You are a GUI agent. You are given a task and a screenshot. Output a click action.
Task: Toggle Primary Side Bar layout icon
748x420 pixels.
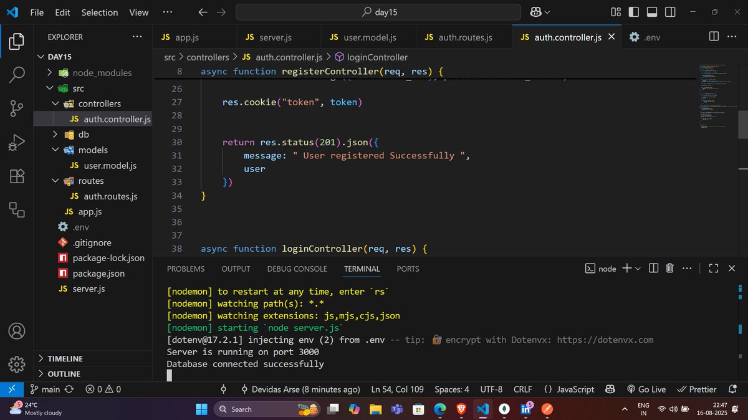click(x=634, y=12)
